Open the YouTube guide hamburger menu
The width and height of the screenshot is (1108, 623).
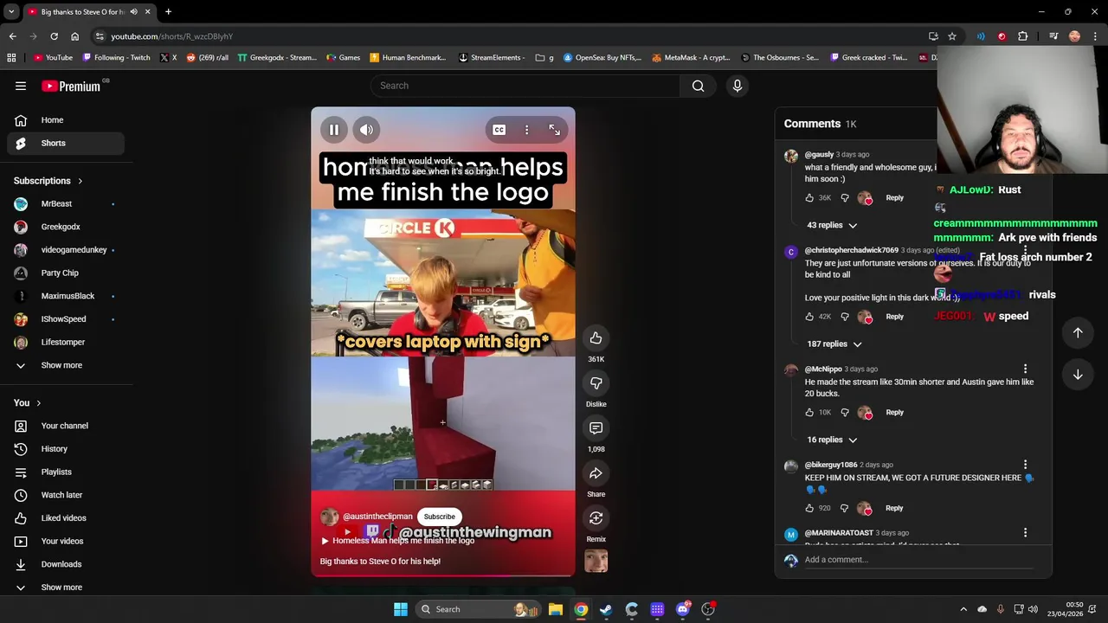coord(21,86)
